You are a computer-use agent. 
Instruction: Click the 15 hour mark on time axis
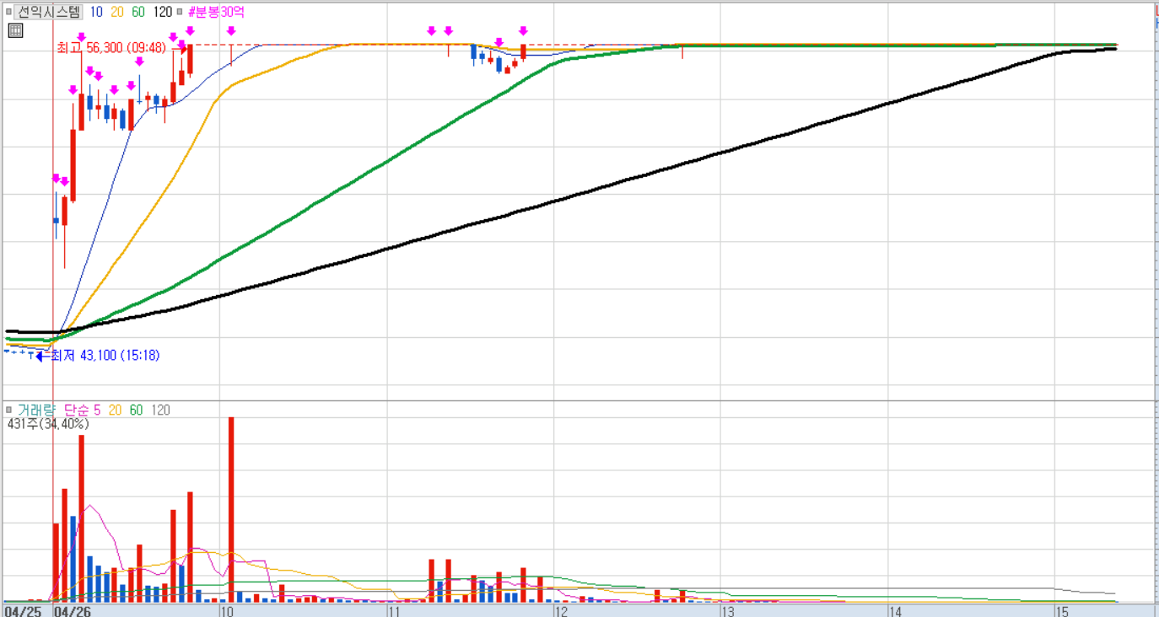[1062, 610]
